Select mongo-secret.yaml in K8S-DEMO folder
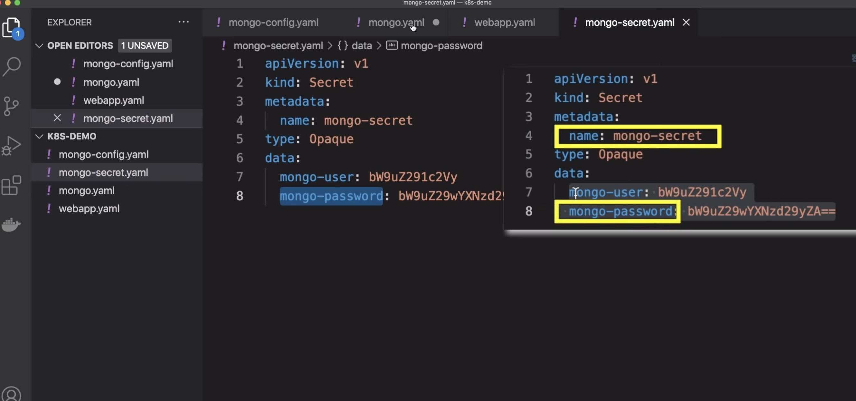Screen dimensions: 856x401 103,173
